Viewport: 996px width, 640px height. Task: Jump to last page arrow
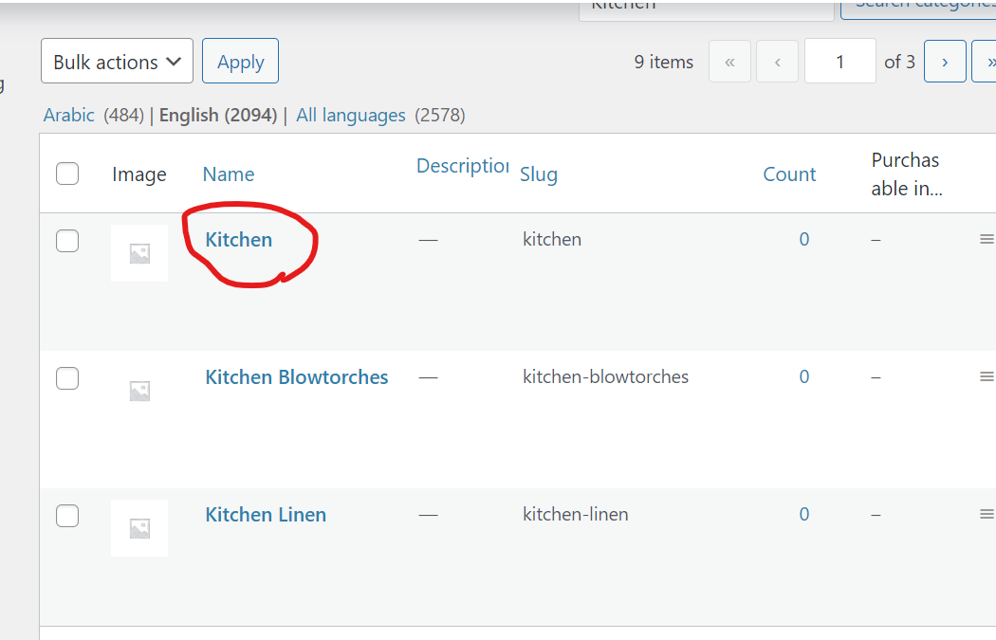tap(987, 62)
